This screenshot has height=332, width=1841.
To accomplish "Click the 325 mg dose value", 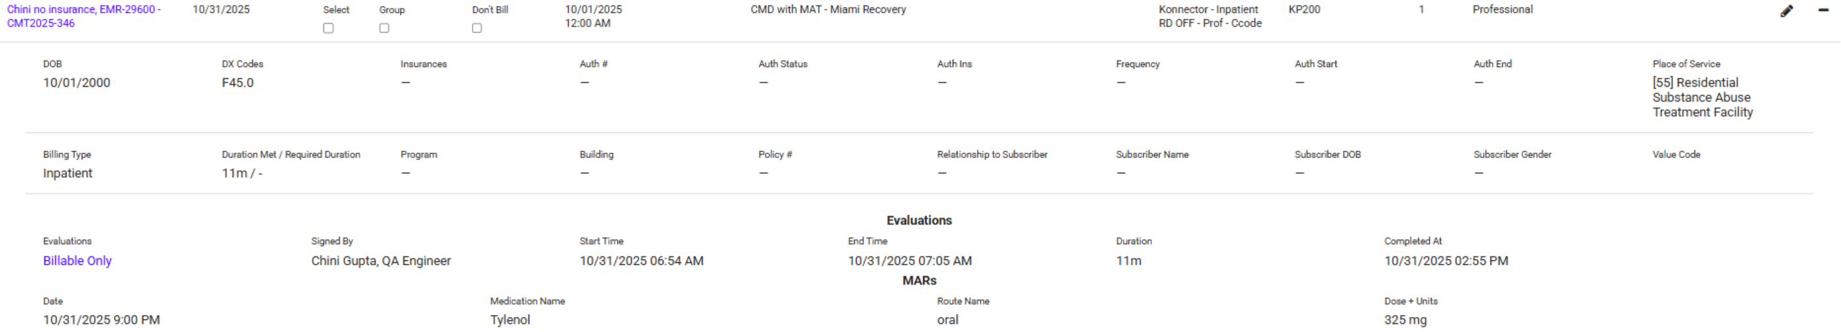I will pyautogui.click(x=1405, y=320).
